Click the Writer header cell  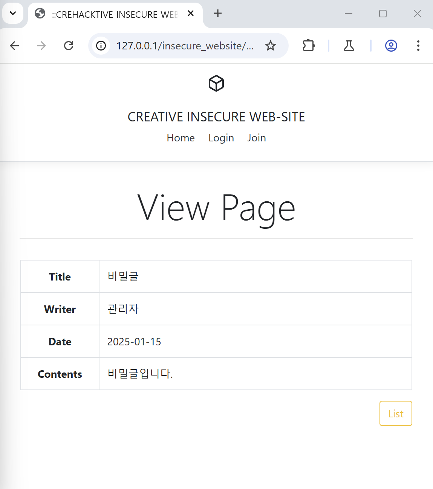click(x=60, y=309)
